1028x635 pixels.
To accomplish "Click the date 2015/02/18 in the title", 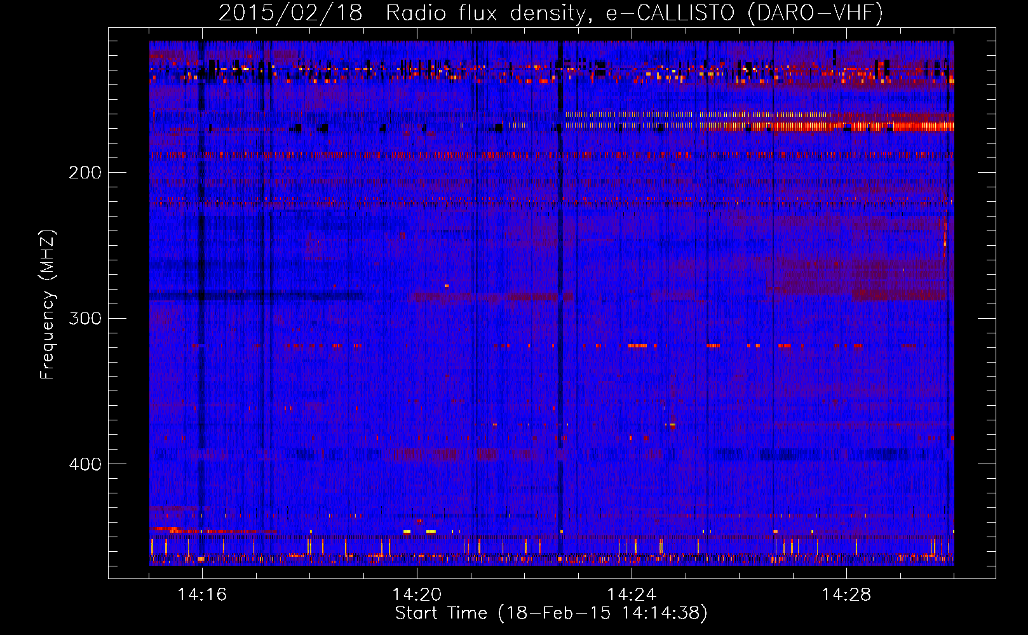I will (x=290, y=13).
